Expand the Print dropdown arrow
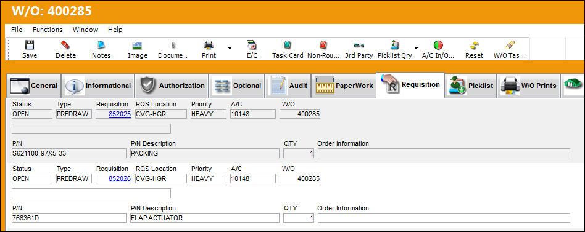 point(230,49)
